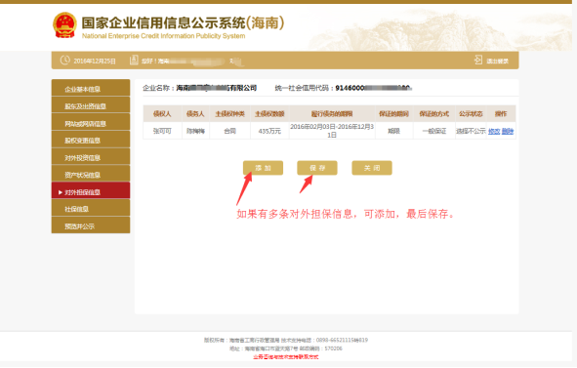The height and width of the screenshot is (368, 577).
Task: Open 资产状况信息 menu item
Action: pyautogui.click(x=91, y=175)
